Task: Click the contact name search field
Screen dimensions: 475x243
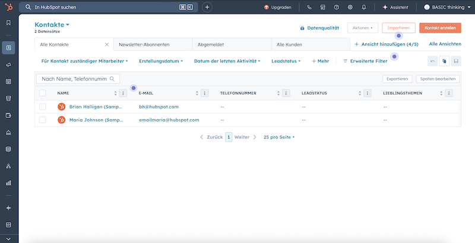Action: 74,78
